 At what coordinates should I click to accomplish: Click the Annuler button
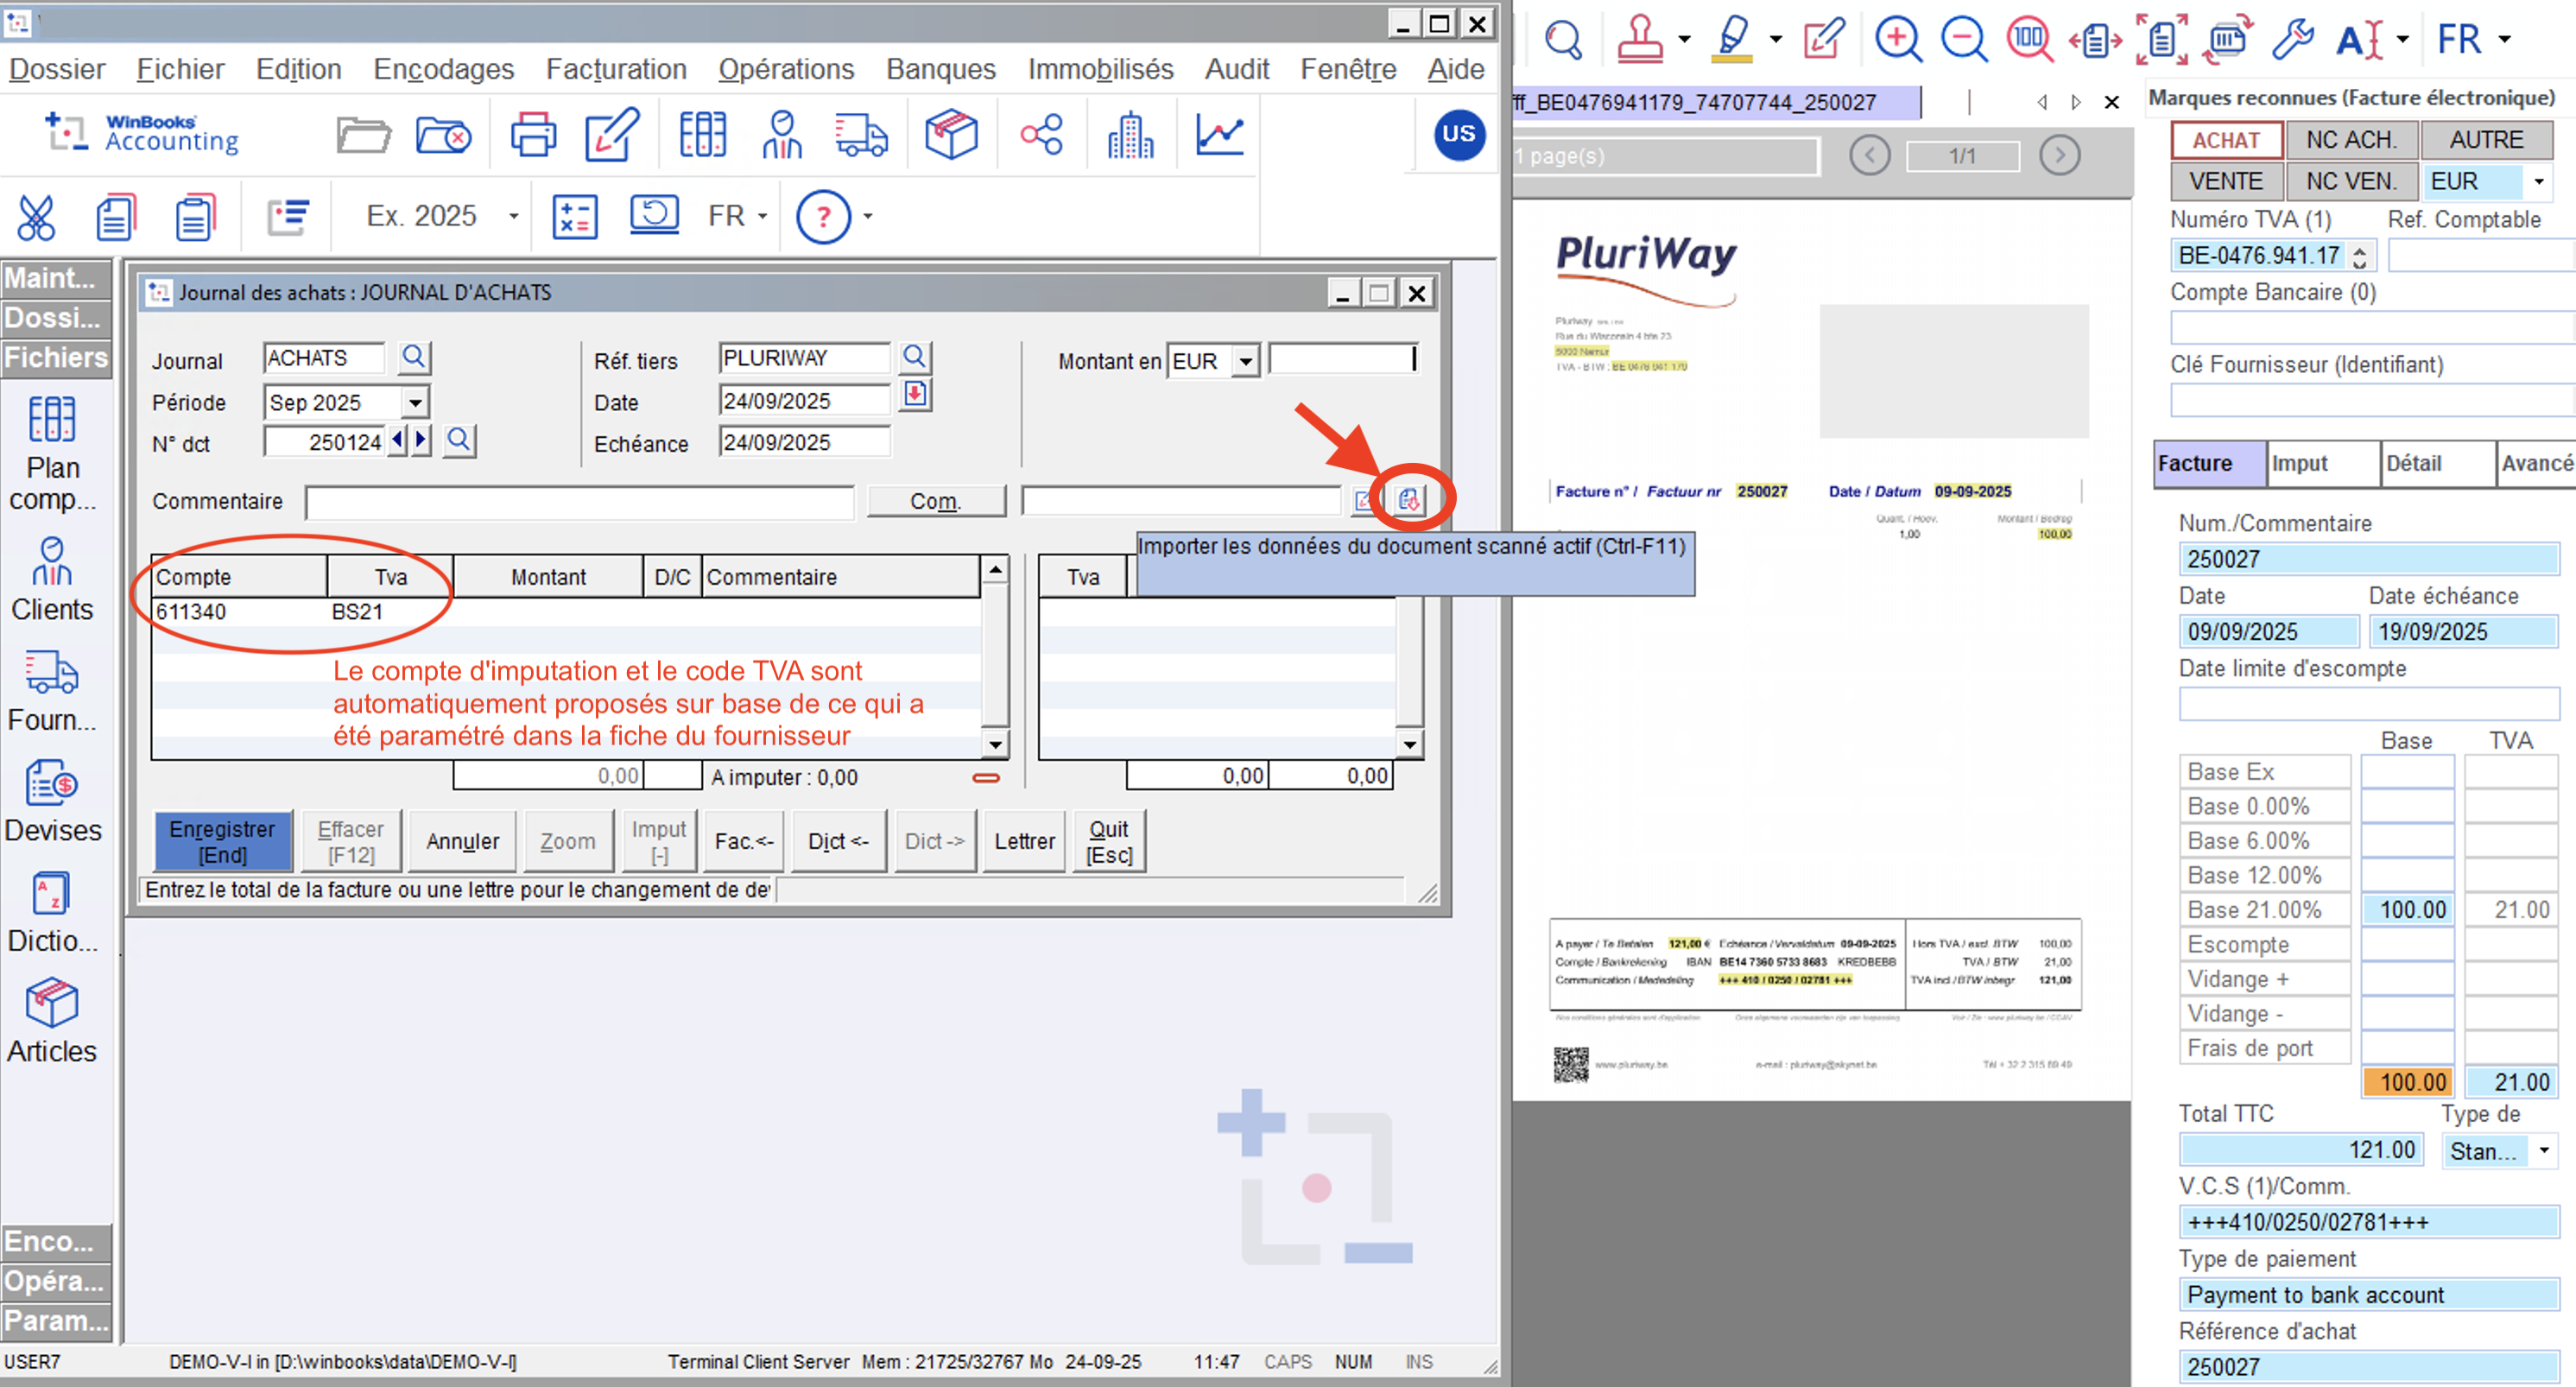462,841
